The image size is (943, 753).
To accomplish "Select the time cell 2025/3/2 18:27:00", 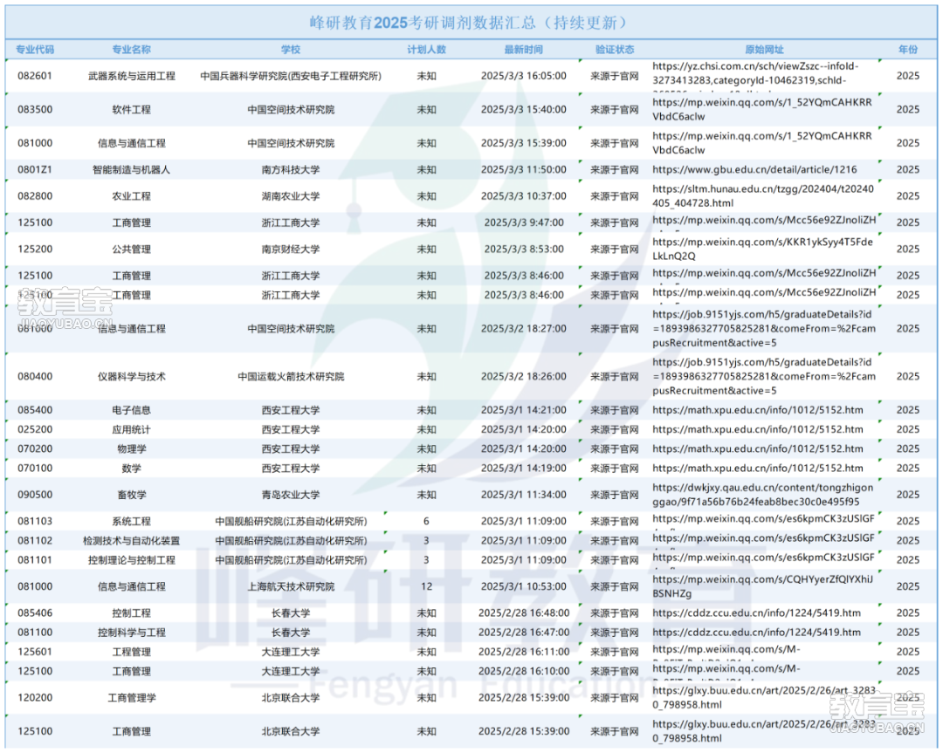I will (x=523, y=329).
